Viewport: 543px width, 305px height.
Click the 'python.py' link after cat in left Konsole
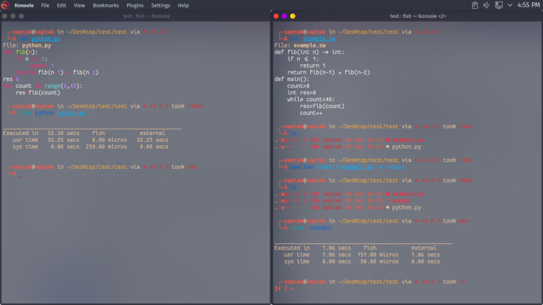[46, 39]
